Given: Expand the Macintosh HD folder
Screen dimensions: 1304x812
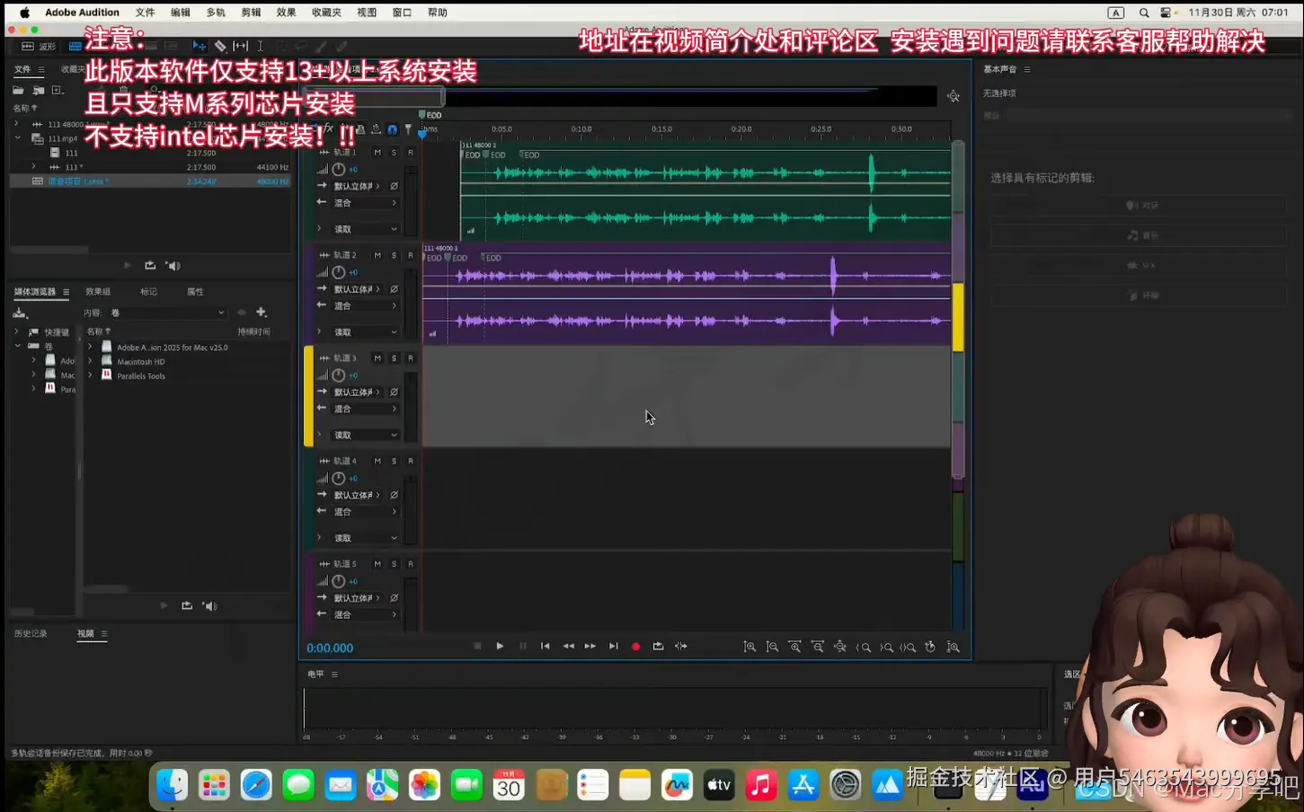Looking at the screenshot, I should [90, 362].
